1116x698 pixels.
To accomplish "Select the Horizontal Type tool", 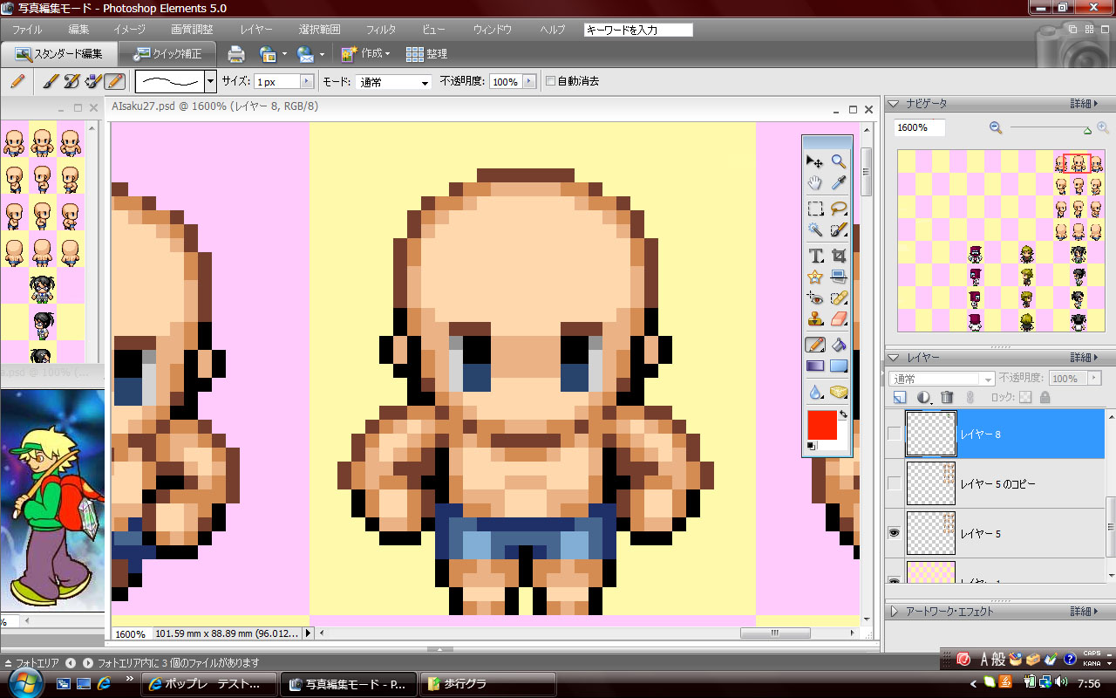I will pyautogui.click(x=815, y=256).
